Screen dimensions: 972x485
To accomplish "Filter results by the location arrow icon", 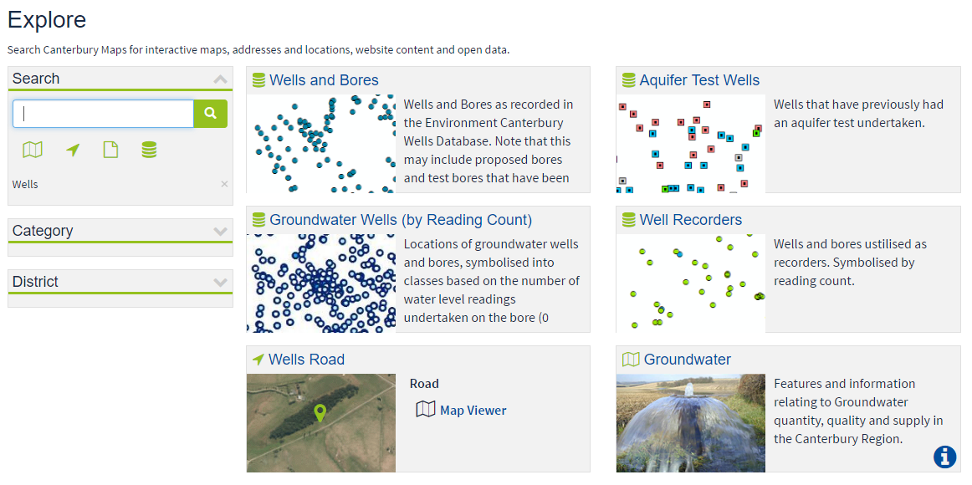I will pyautogui.click(x=73, y=150).
